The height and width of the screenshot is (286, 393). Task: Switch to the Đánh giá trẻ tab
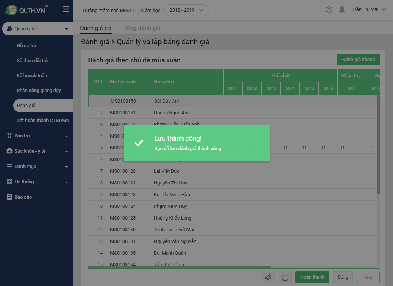click(x=95, y=28)
